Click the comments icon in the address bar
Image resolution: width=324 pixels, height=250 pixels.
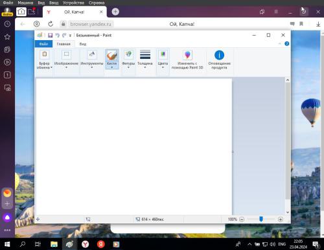coord(292,24)
